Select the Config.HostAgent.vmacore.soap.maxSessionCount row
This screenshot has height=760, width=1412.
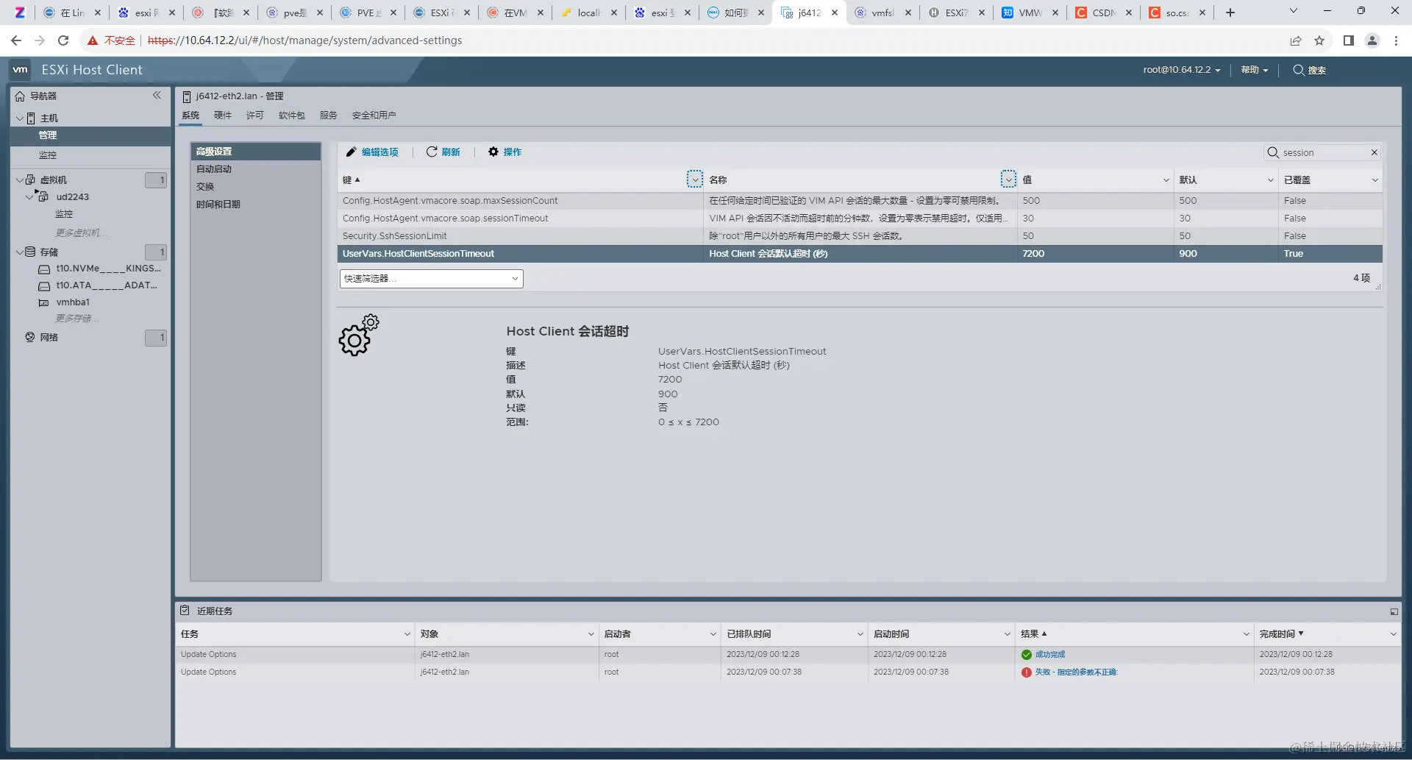click(860, 201)
